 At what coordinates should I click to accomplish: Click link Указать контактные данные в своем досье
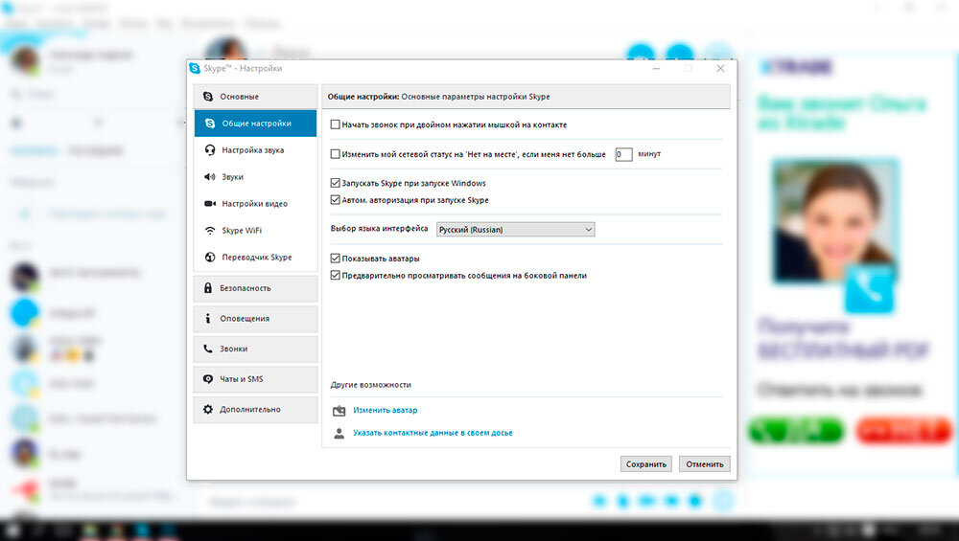click(x=433, y=433)
